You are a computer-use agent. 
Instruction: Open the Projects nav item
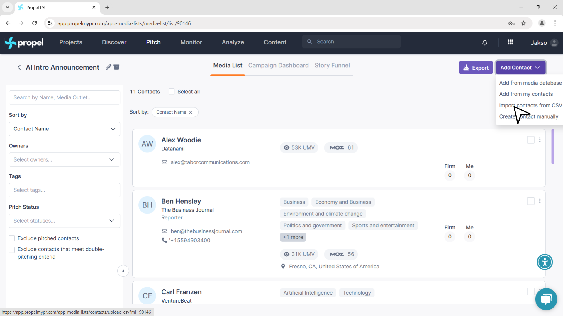(x=71, y=42)
